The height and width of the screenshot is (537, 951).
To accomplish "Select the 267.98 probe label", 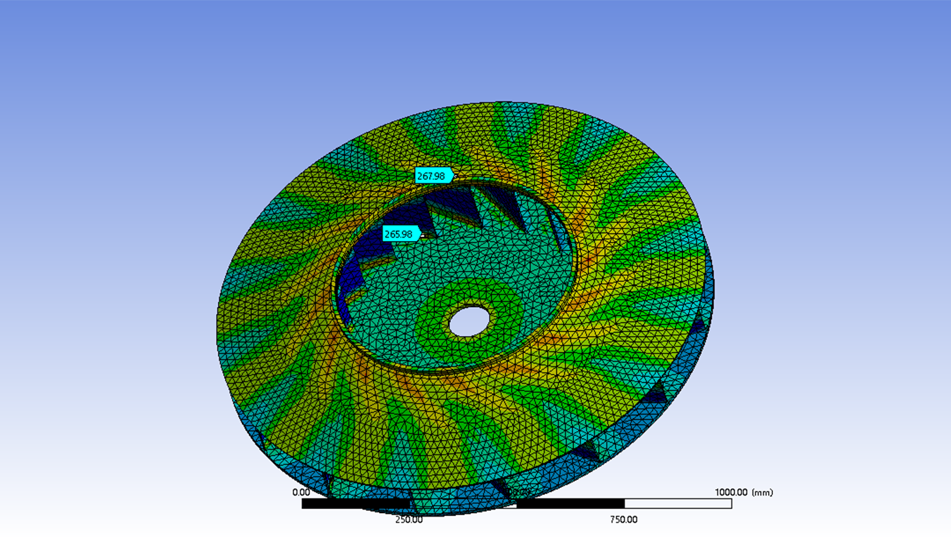I will [x=433, y=176].
